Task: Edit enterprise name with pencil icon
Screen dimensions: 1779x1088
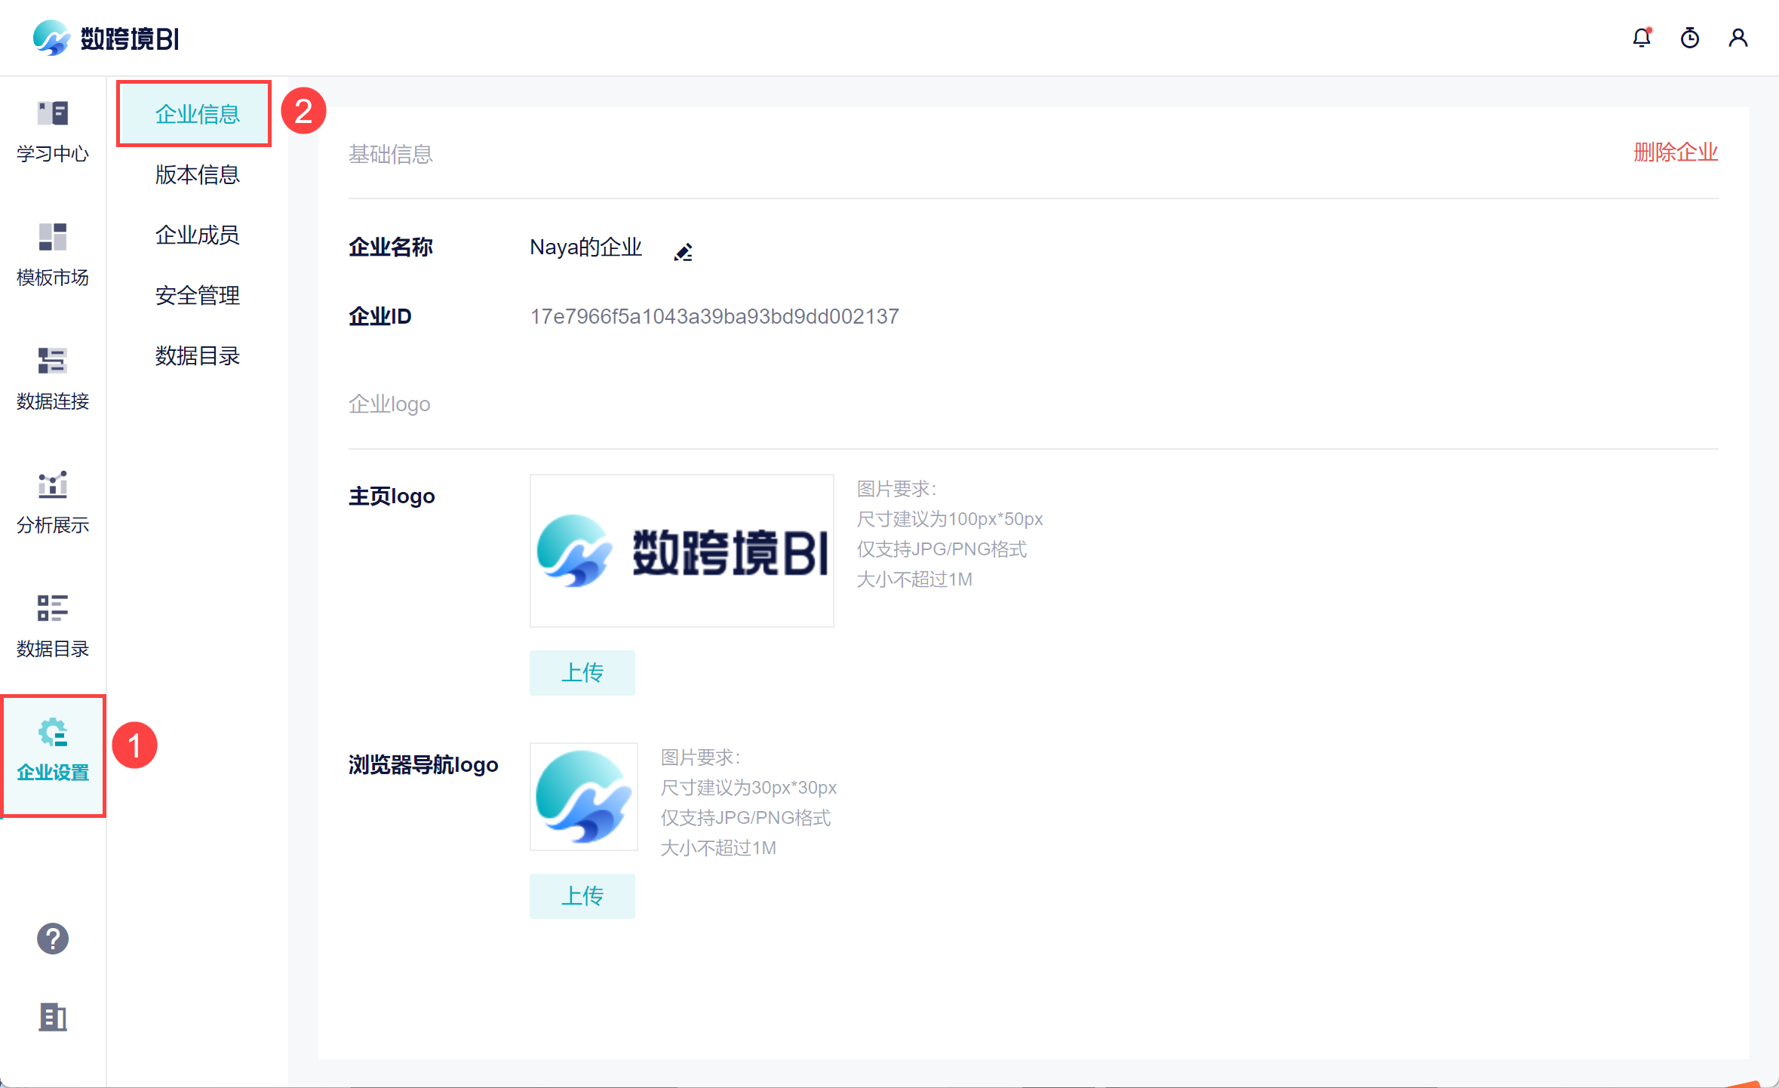Action: coord(683,252)
